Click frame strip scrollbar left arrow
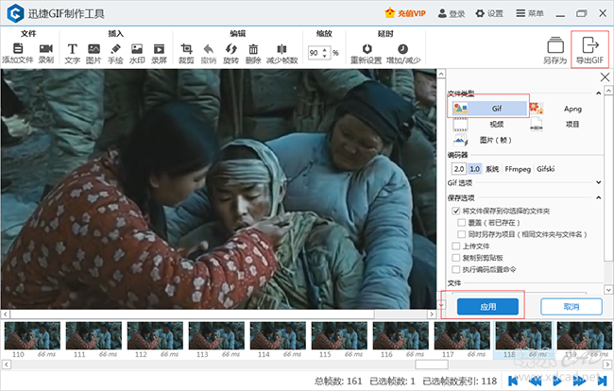The width and height of the screenshot is (614, 391). [6, 365]
